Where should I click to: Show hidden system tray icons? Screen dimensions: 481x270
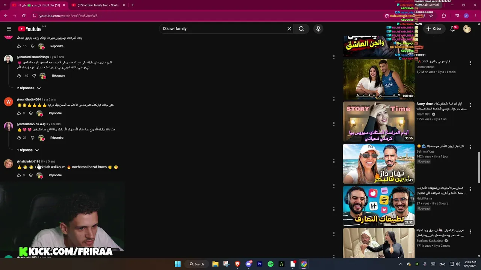point(401,264)
